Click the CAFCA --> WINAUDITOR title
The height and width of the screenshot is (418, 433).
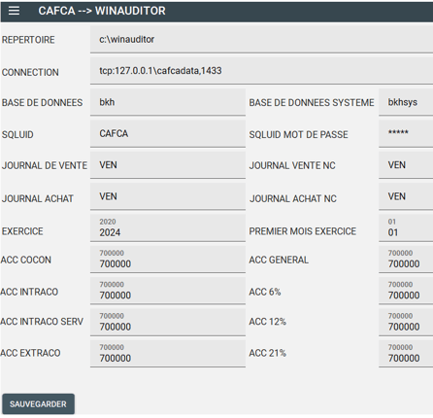click(102, 11)
